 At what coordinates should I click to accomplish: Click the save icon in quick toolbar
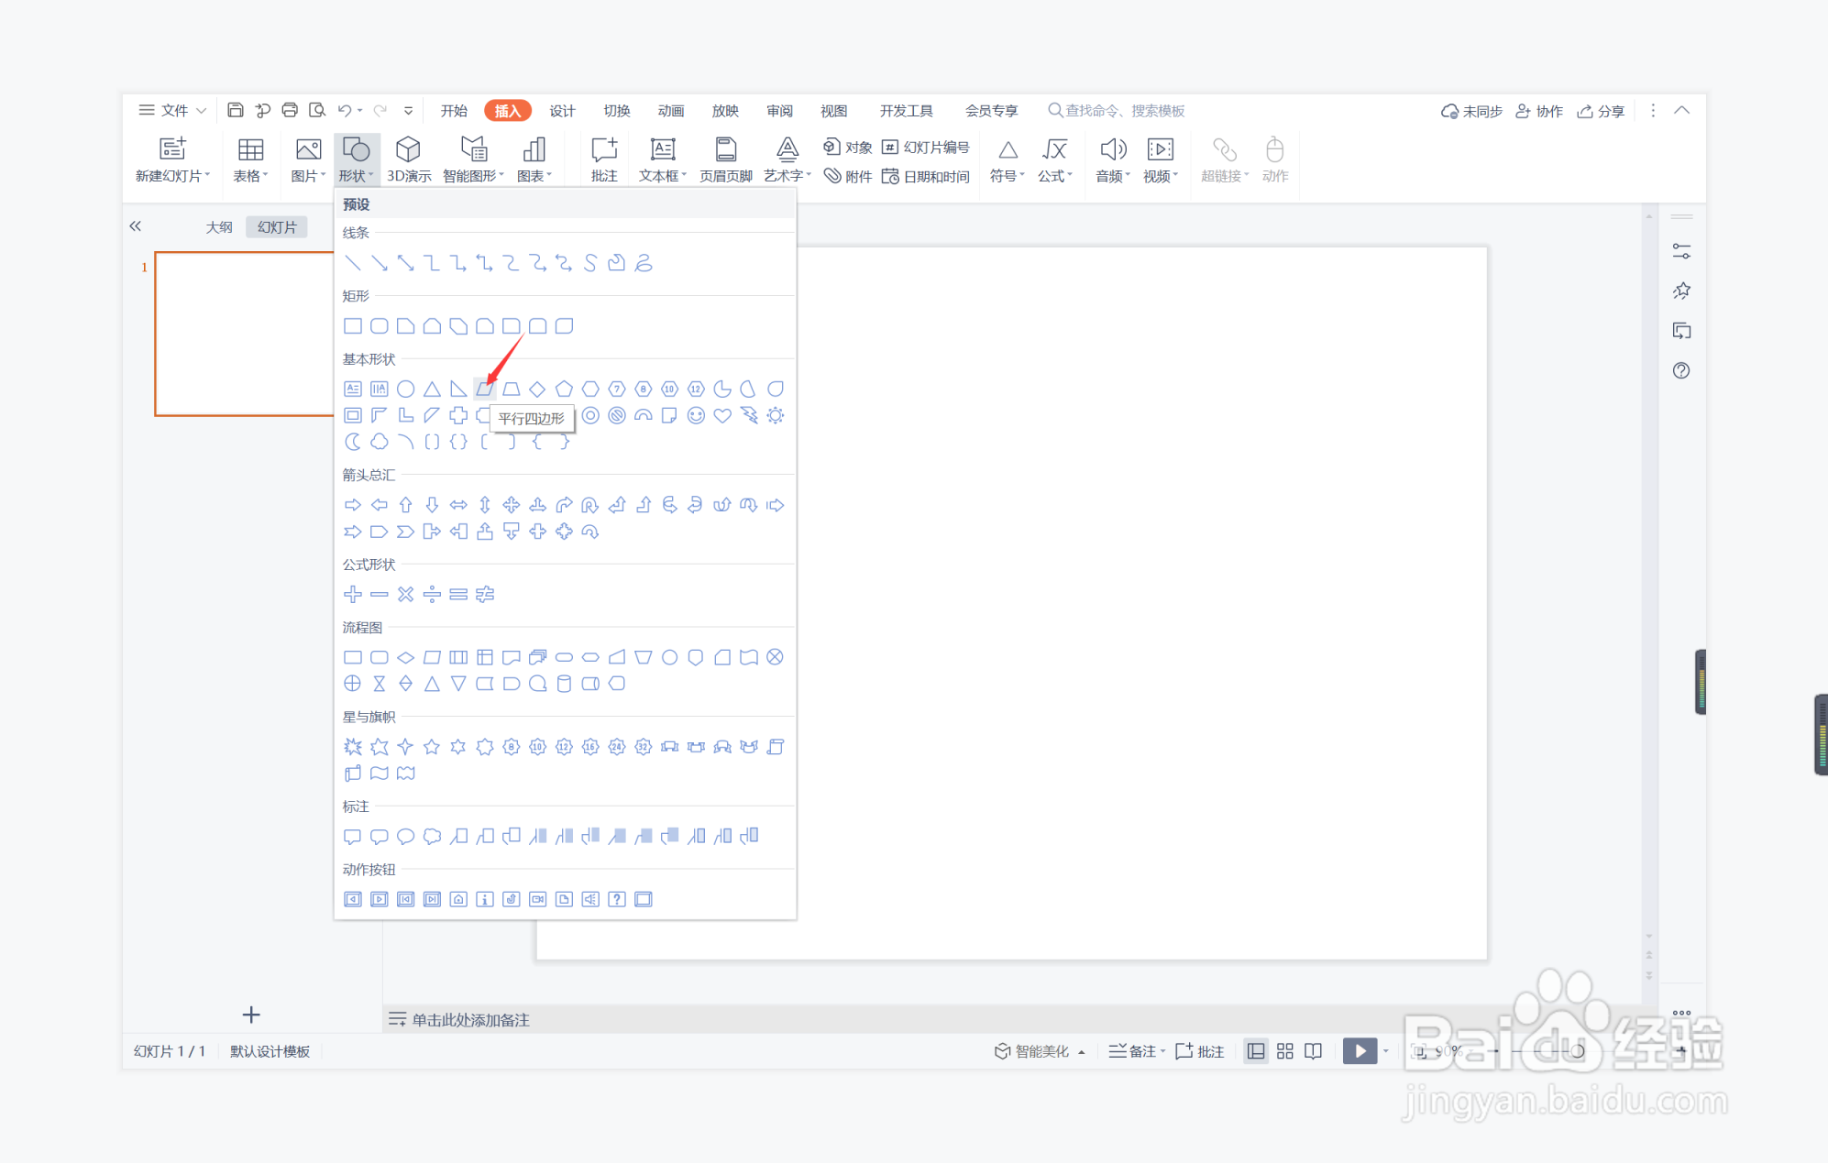pyautogui.click(x=236, y=110)
